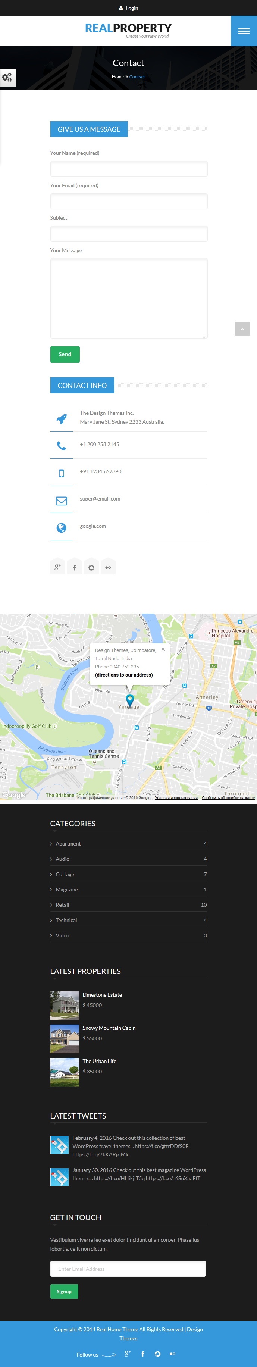
Task: Click into the Your Message textarea
Action: tap(128, 298)
